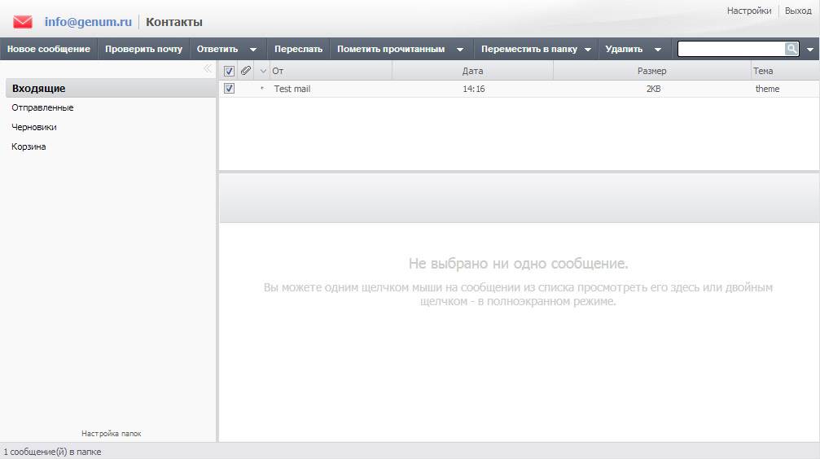This screenshot has height=459, width=820.
Task: Collapse the folder sidebar with double-chevron icon
Action: tap(208, 69)
